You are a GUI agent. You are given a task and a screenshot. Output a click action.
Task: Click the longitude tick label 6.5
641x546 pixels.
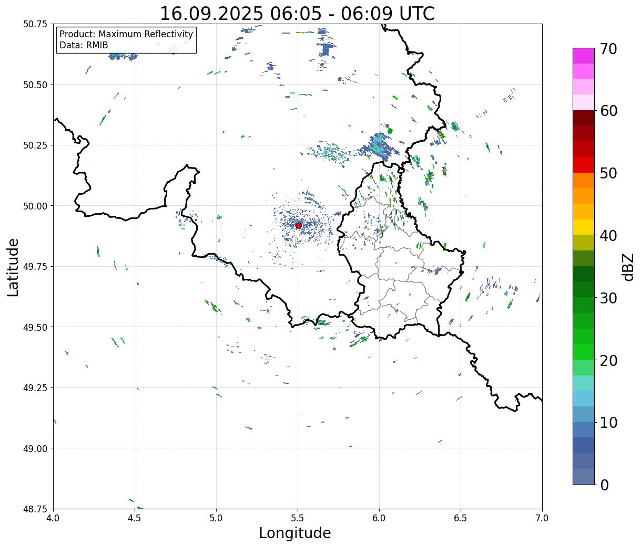(461, 518)
